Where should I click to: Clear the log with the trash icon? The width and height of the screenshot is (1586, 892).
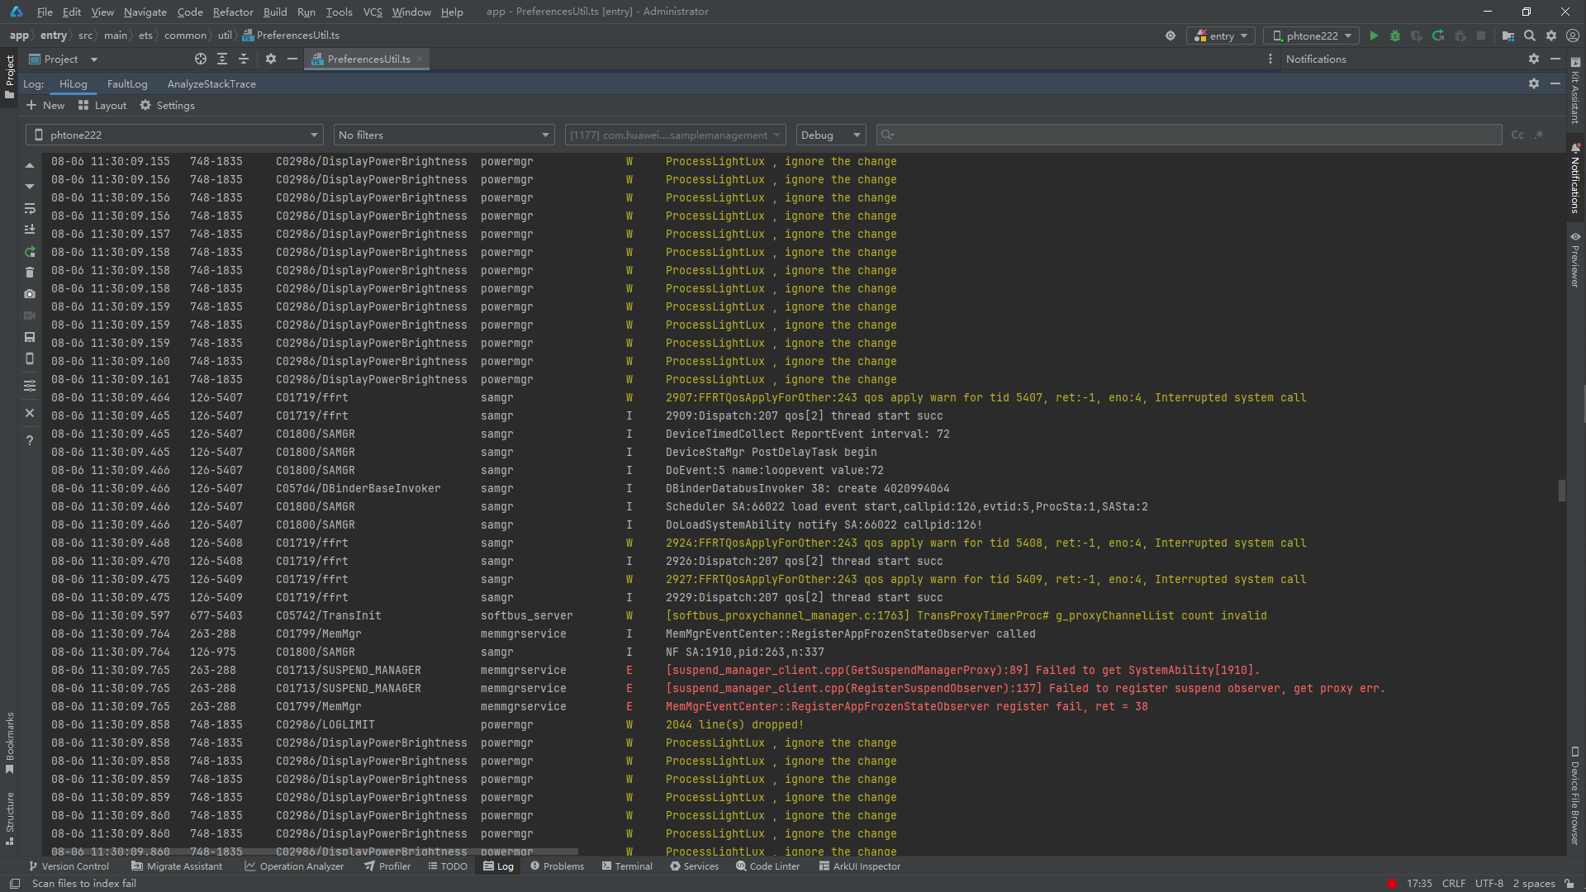[30, 273]
